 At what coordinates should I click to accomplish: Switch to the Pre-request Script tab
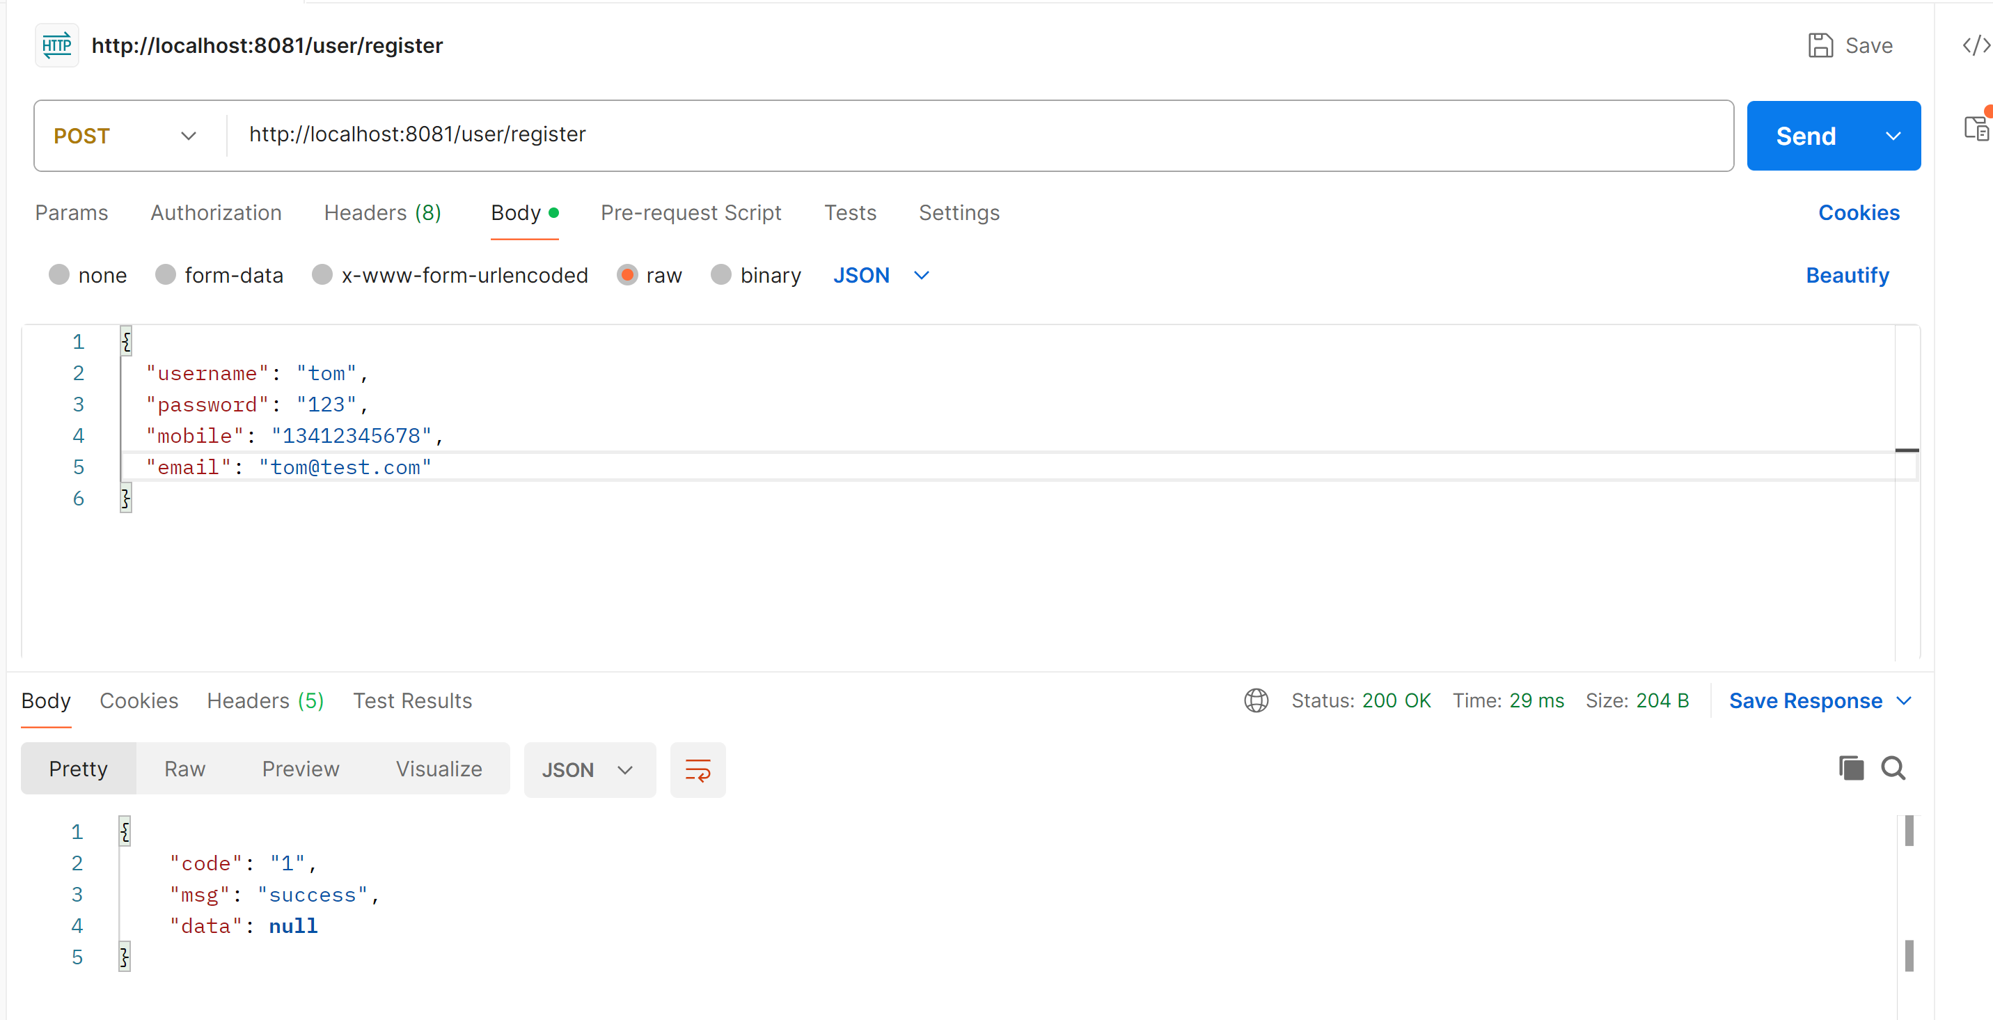coord(690,213)
